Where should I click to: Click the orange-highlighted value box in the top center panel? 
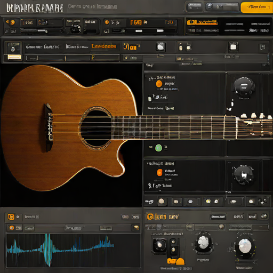tap(136, 22)
